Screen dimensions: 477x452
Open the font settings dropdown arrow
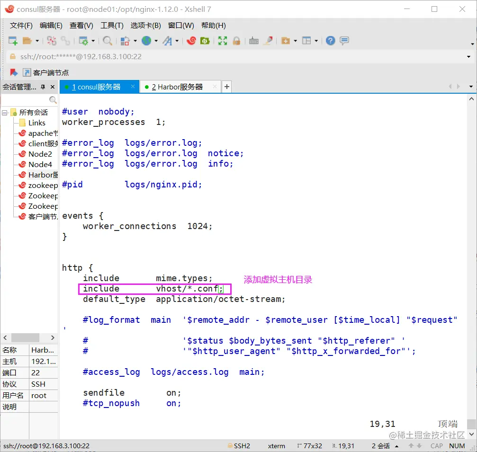[x=177, y=41]
